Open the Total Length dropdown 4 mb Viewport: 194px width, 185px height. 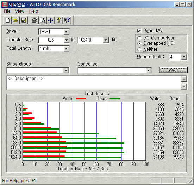(66, 49)
